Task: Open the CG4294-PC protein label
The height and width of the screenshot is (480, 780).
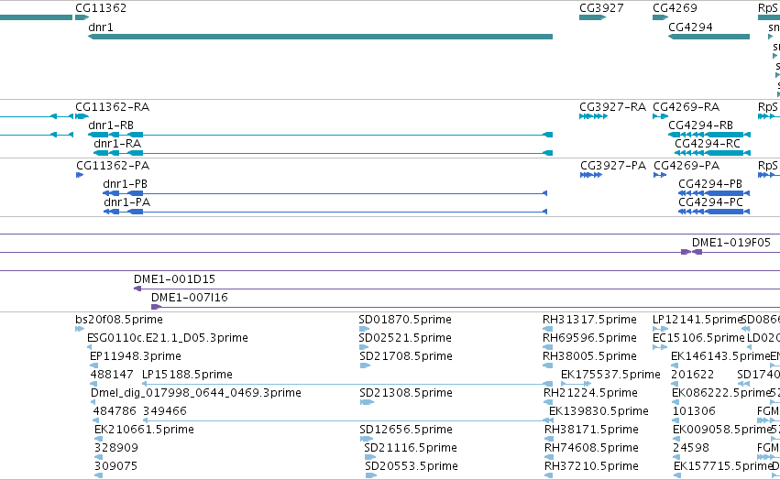Action: point(711,202)
